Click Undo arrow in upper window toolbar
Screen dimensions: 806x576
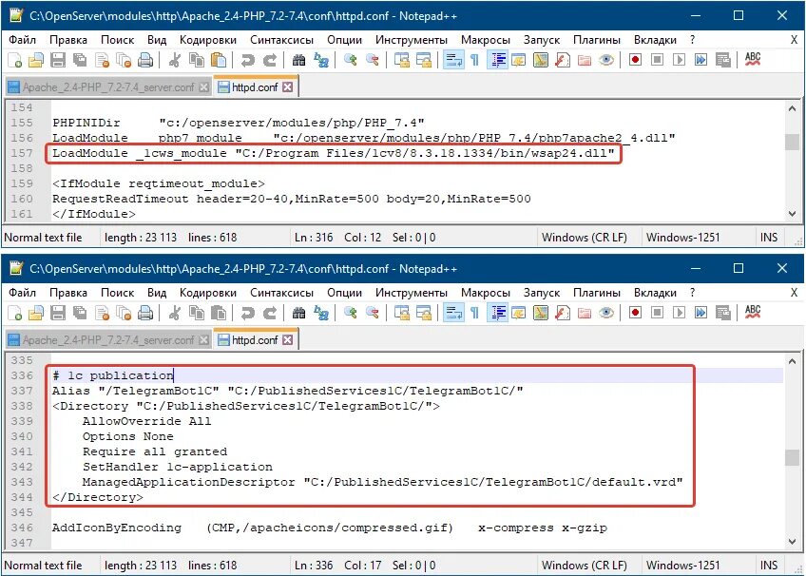point(248,61)
